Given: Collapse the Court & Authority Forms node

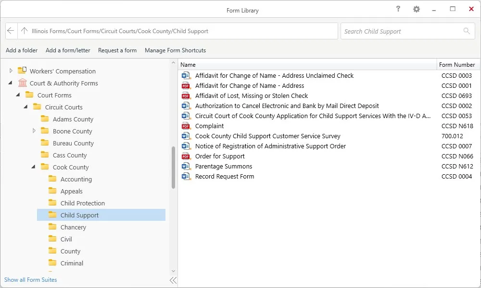Looking at the screenshot, I should [x=11, y=83].
